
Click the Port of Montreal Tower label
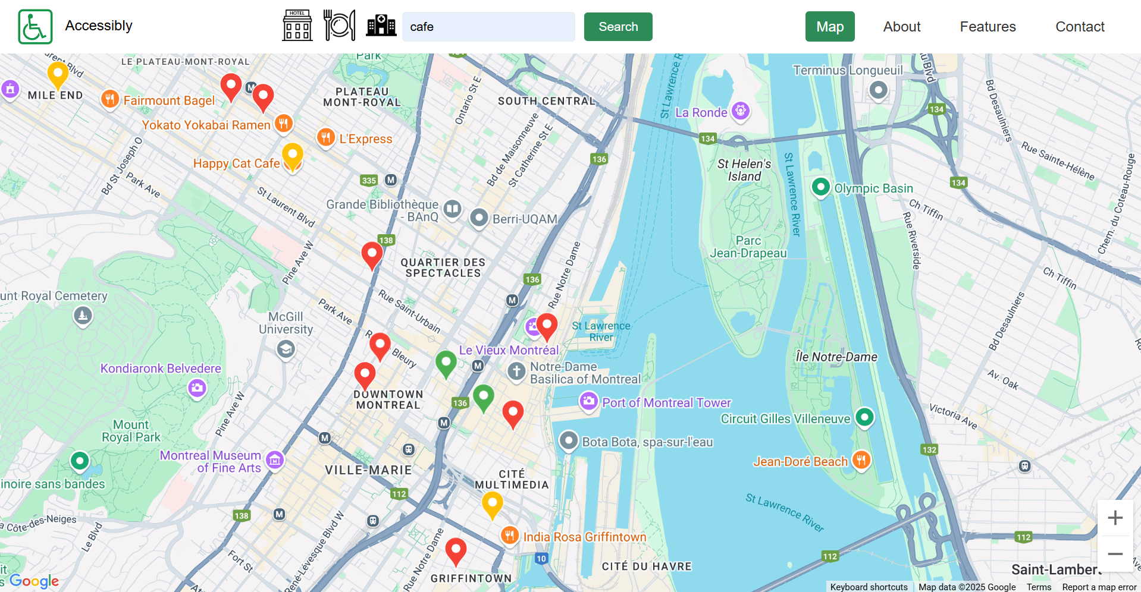(x=666, y=403)
